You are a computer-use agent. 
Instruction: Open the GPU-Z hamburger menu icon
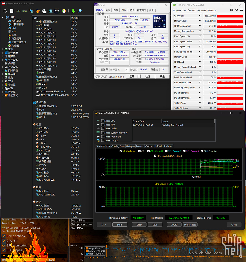tap(241, 10)
